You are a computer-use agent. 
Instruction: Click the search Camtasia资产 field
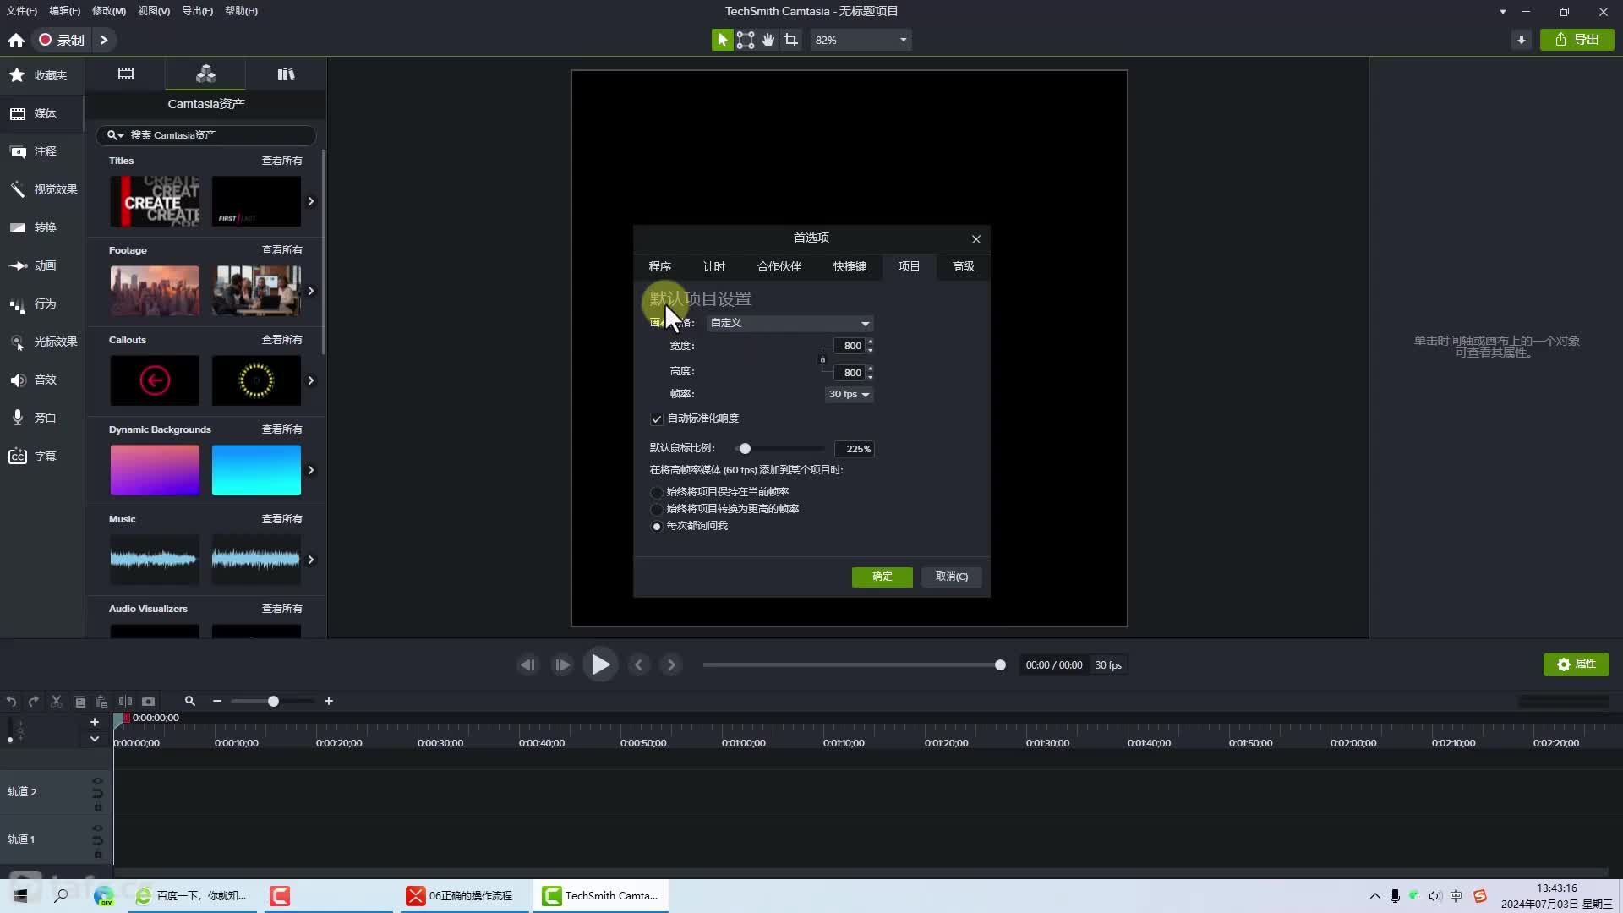pos(206,135)
